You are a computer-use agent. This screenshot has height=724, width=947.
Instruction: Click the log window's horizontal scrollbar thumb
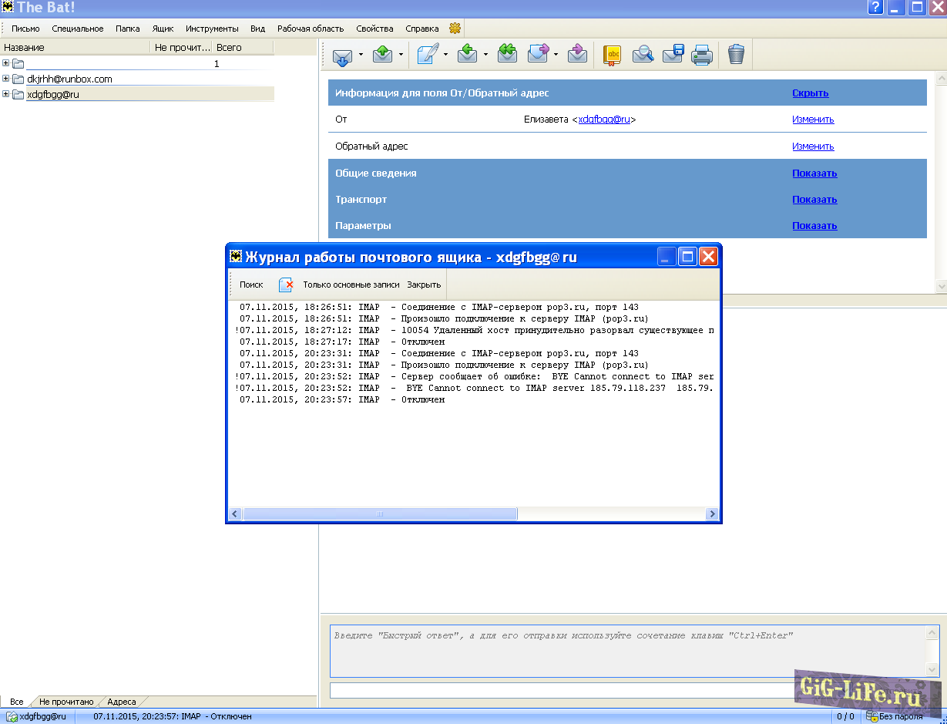coord(380,514)
